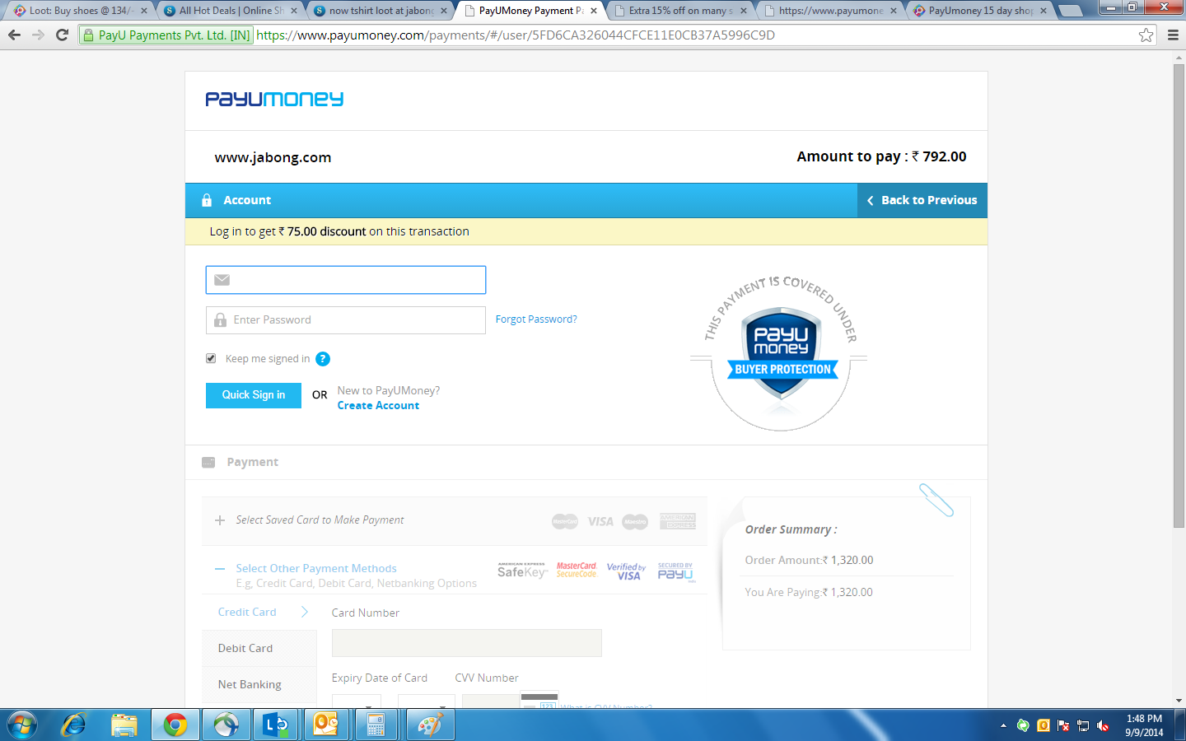Click the Verified by VISA logo
The image size is (1186, 741).
[627, 571]
